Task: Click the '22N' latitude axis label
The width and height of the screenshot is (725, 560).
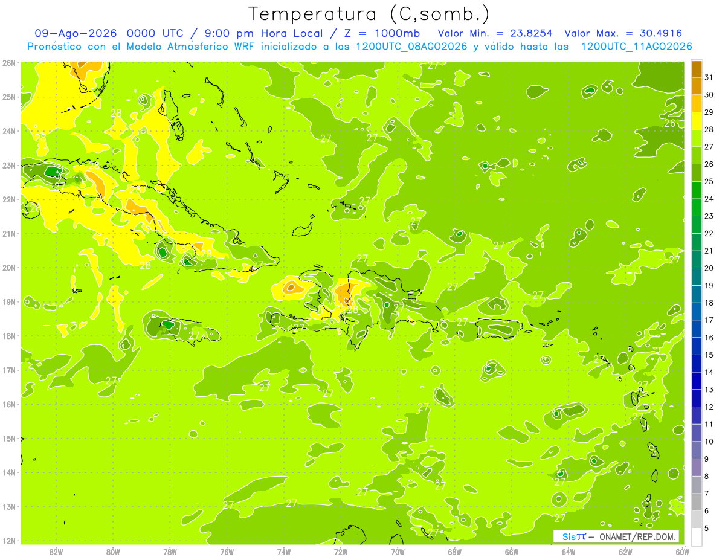Action: pyautogui.click(x=9, y=199)
